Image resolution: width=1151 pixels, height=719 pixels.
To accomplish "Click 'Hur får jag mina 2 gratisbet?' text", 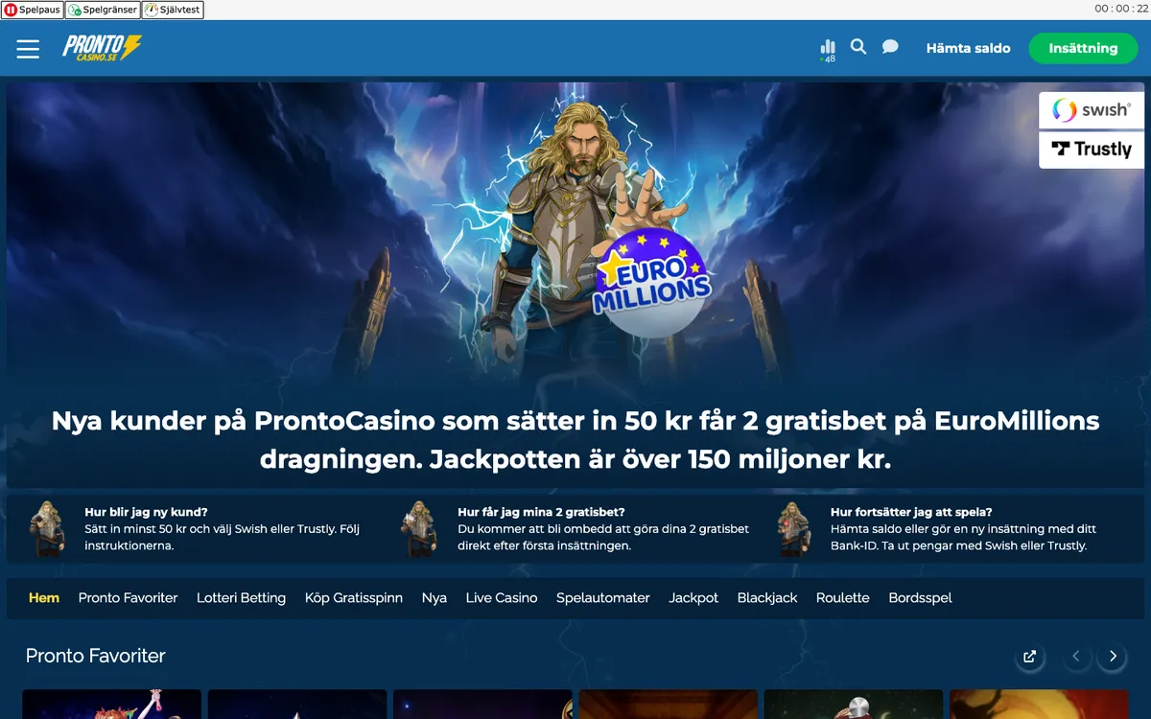I will tap(541, 512).
